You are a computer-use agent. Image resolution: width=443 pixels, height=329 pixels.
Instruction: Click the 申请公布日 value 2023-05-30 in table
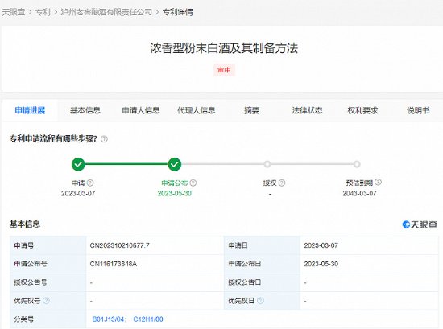(321, 264)
